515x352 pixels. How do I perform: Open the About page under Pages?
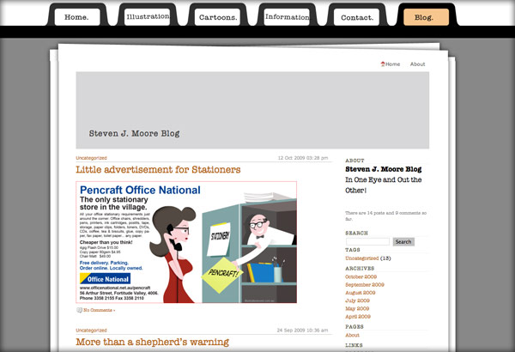[352, 335]
